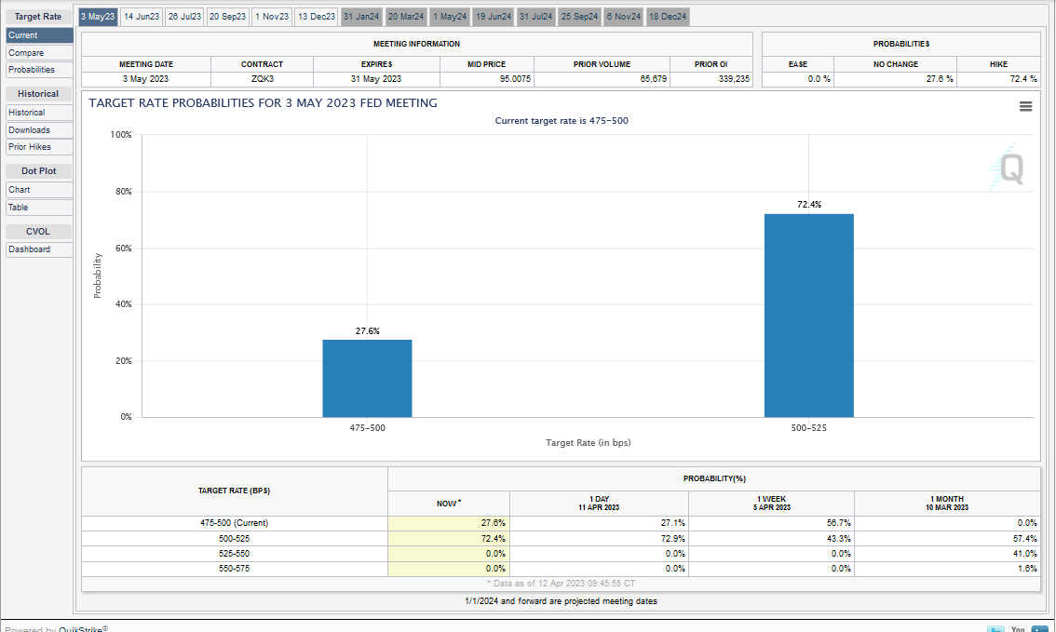The image size is (1056, 632).
Task: Click the '1 WEEK 5 APR 2023' column header
Action: pyautogui.click(x=772, y=504)
